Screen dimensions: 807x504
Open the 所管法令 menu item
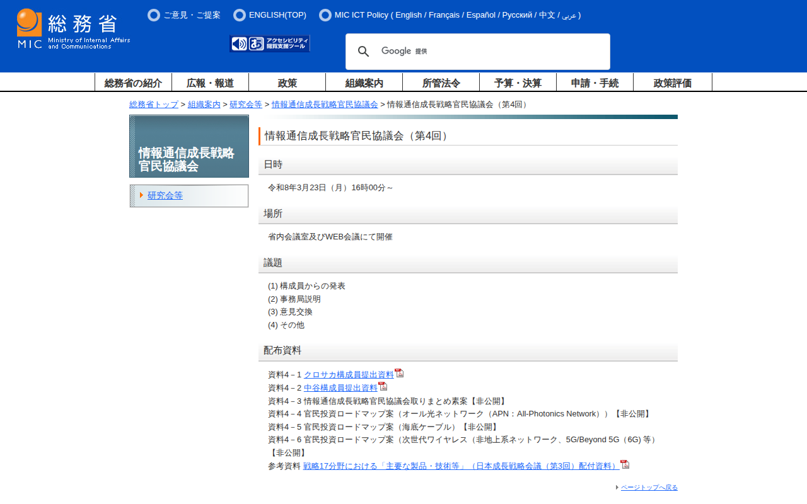[441, 83]
